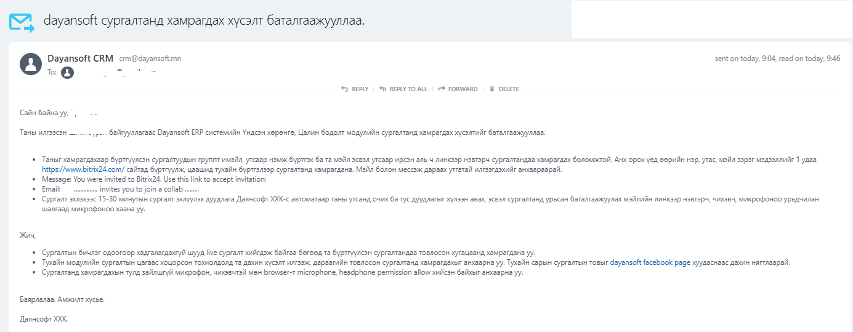
Task: Click the bullet starting 'Сургалтын бичлэг одоогоор'
Action: coord(288,253)
